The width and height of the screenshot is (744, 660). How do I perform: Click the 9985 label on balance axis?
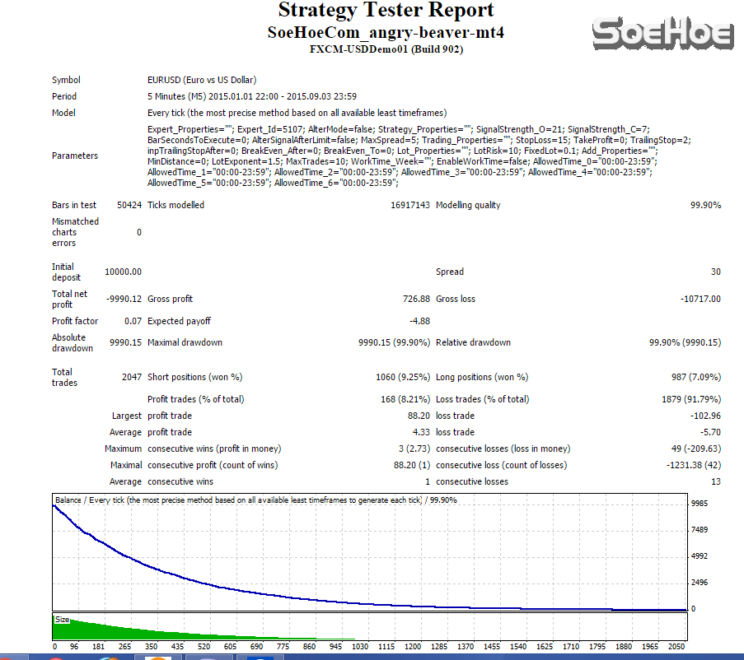coord(700,503)
